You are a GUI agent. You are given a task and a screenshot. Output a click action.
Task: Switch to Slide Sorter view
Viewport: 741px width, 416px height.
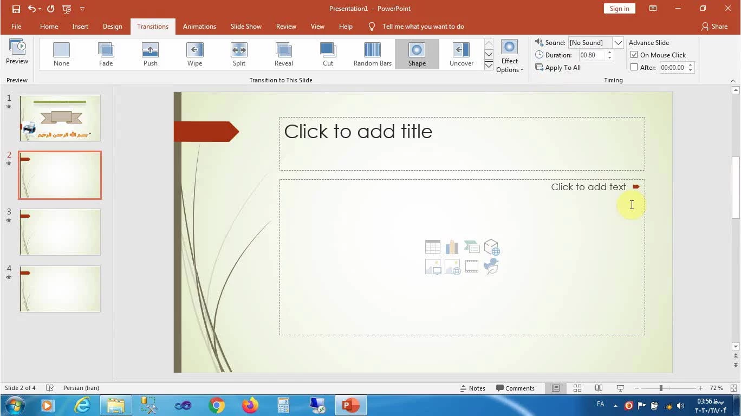point(577,388)
